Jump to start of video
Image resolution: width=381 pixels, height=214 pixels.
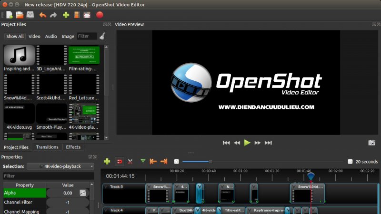point(226,143)
